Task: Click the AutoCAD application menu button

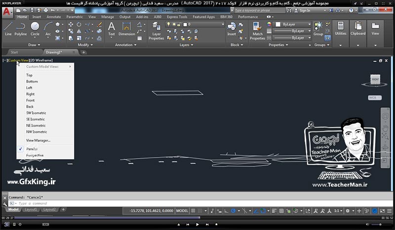Action: tap(7, 12)
